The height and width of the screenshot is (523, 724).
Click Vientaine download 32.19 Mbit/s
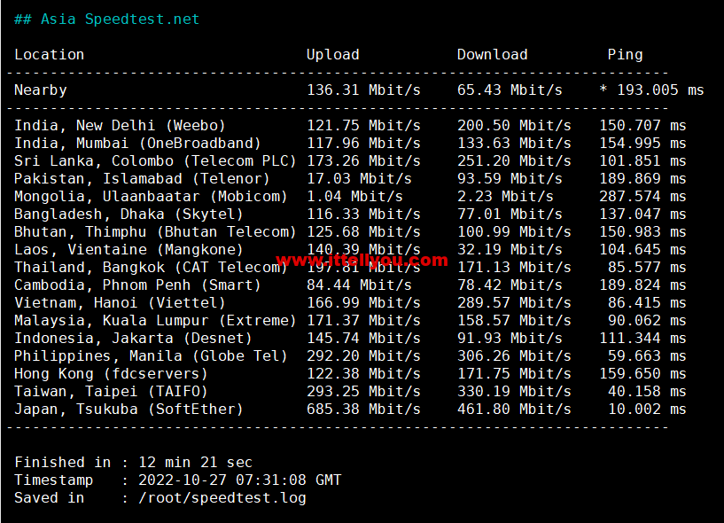[510, 250]
